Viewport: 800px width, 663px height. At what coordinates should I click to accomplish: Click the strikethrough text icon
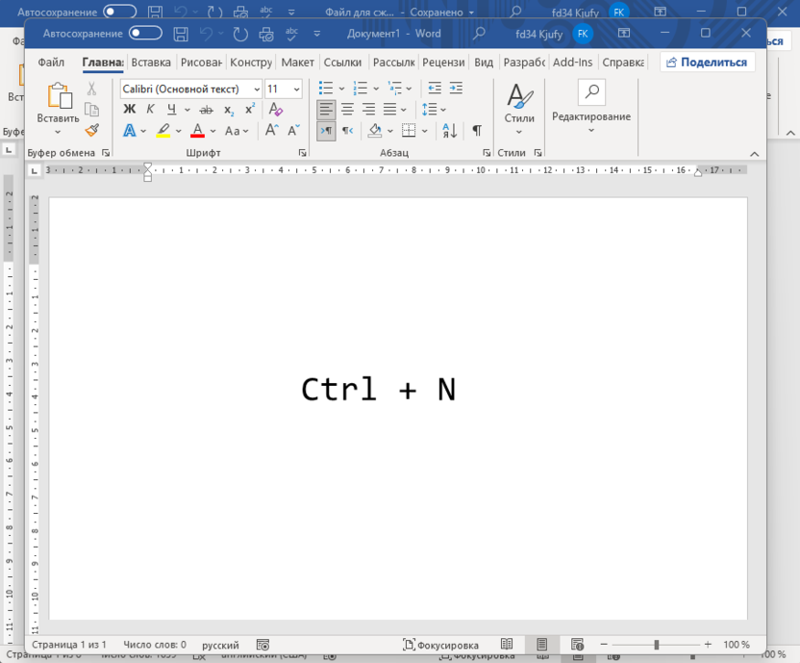pyautogui.click(x=205, y=110)
